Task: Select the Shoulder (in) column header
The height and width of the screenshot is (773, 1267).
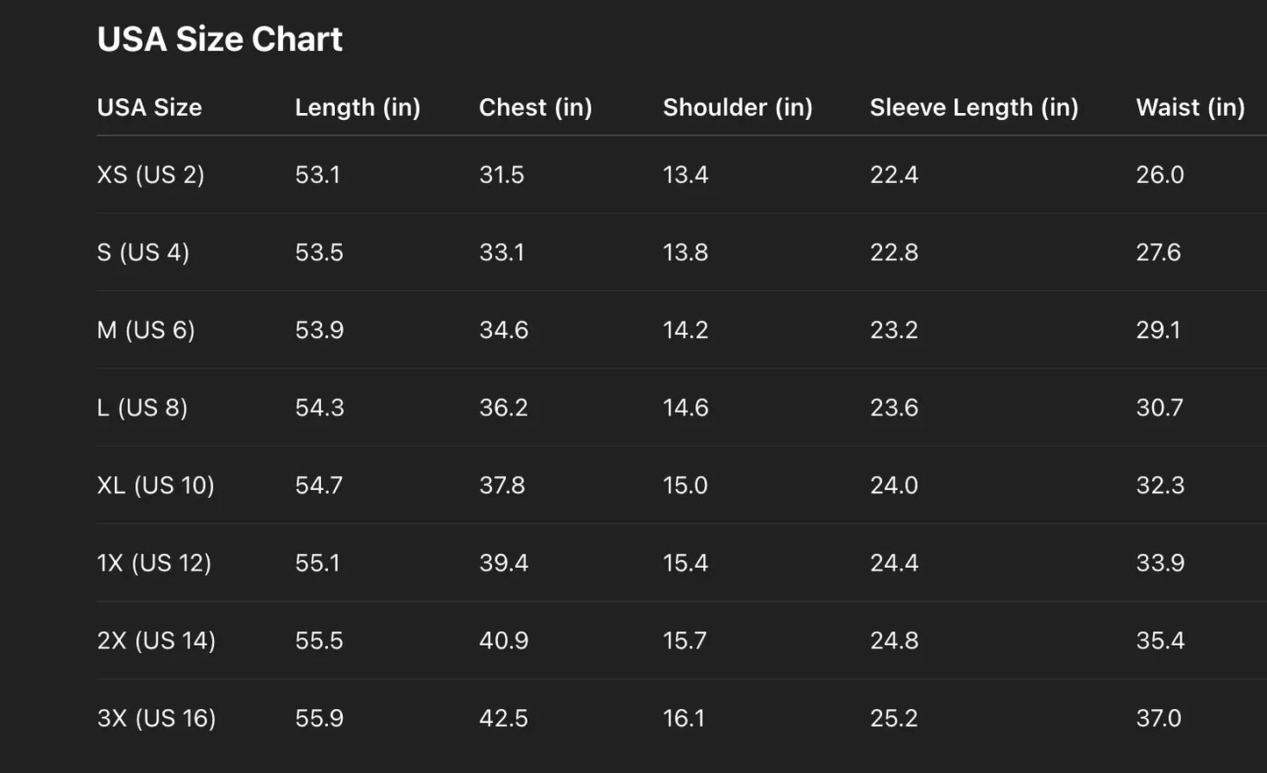Action: (x=737, y=108)
